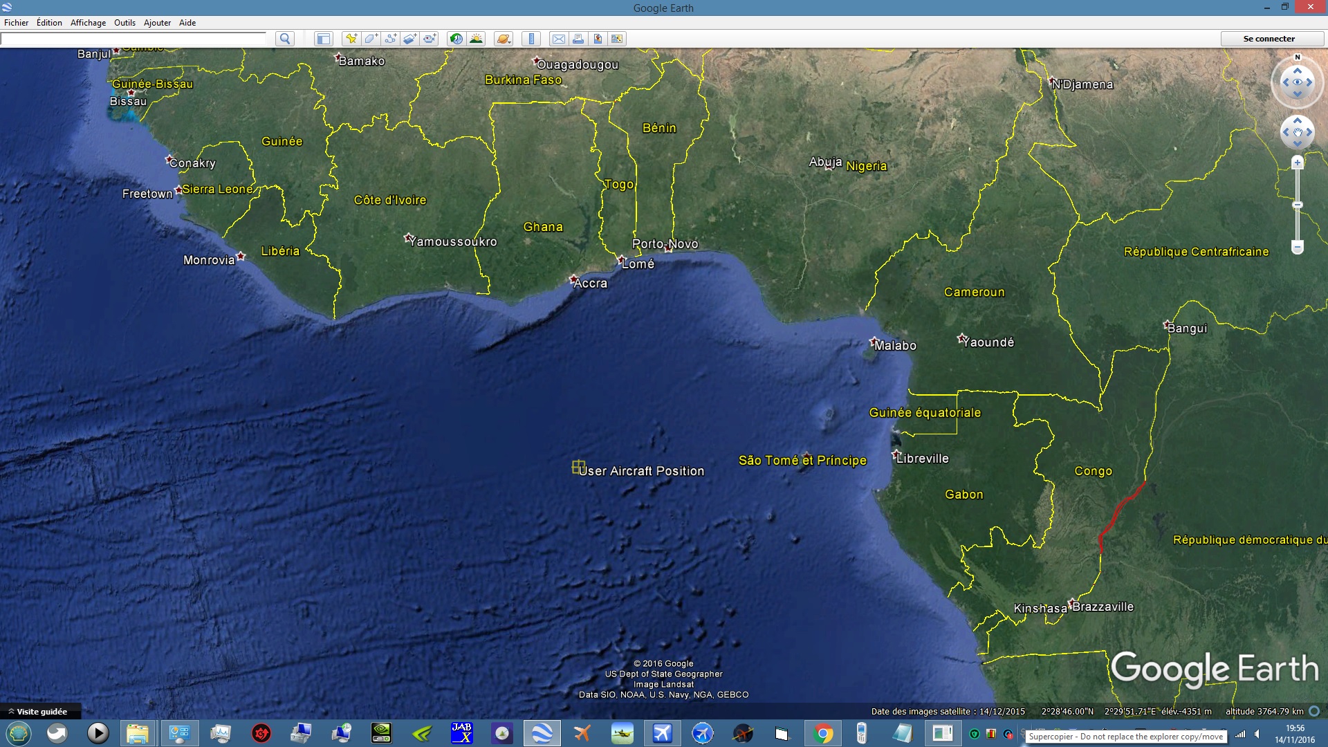Open the Aide menu
The height and width of the screenshot is (747, 1328).
click(187, 23)
